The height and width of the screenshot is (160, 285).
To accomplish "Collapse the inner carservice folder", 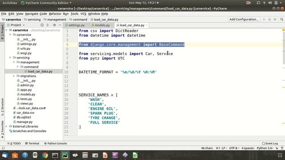I will click(x=10, y=35).
